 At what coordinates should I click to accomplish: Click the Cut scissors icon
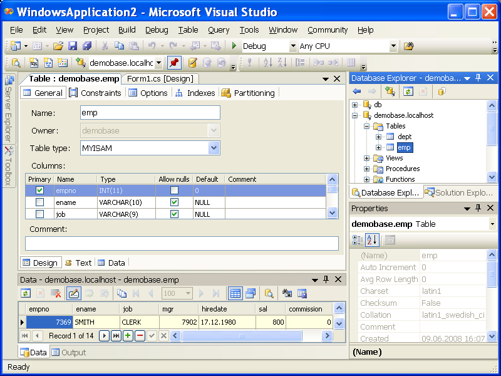pyautogui.click(x=105, y=46)
